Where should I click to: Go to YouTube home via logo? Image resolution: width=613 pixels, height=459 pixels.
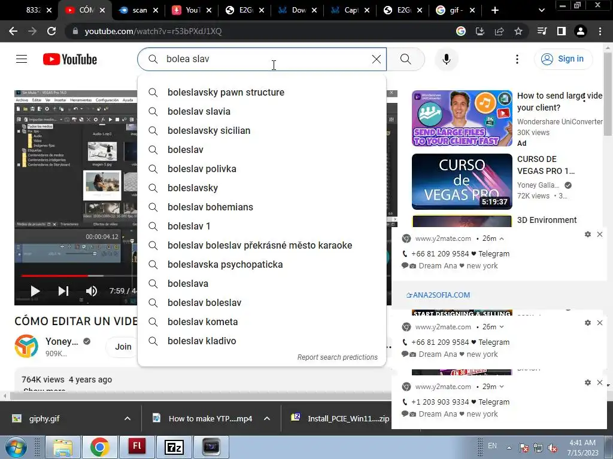(x=70, y=59)
